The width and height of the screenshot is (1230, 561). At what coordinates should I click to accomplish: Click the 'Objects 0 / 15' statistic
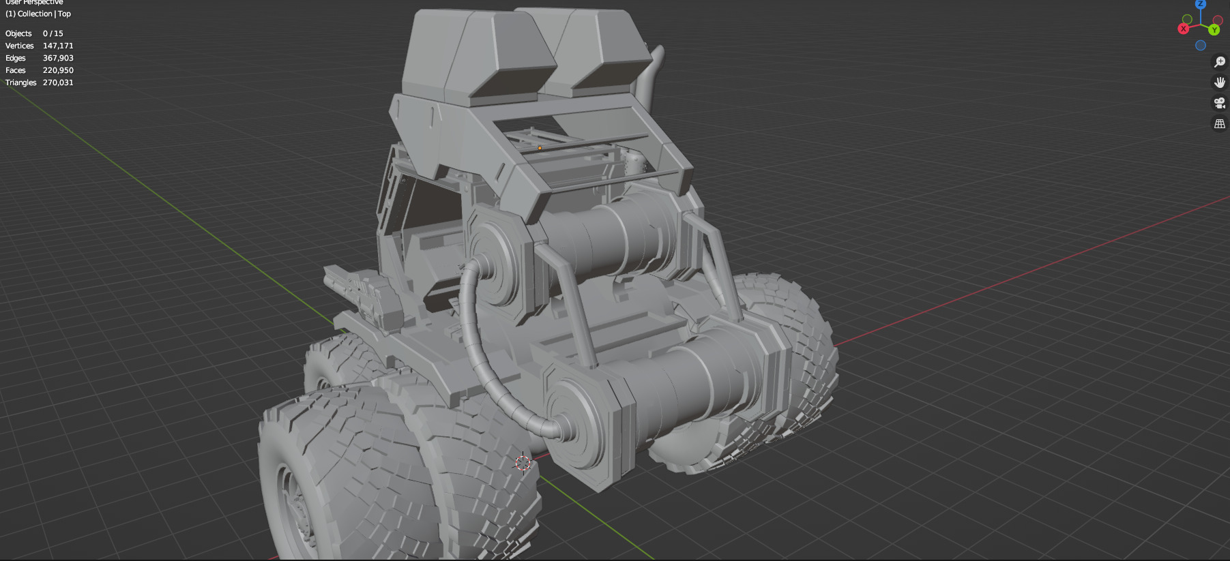(34, 33)
